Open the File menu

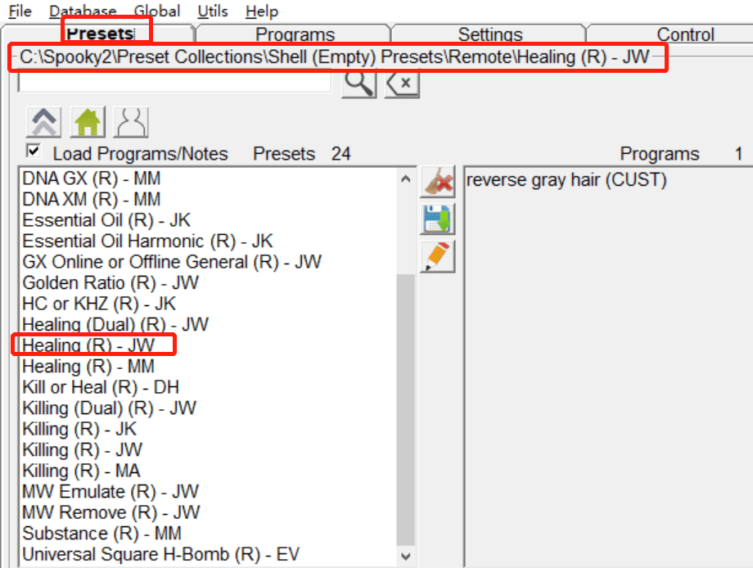20,11
